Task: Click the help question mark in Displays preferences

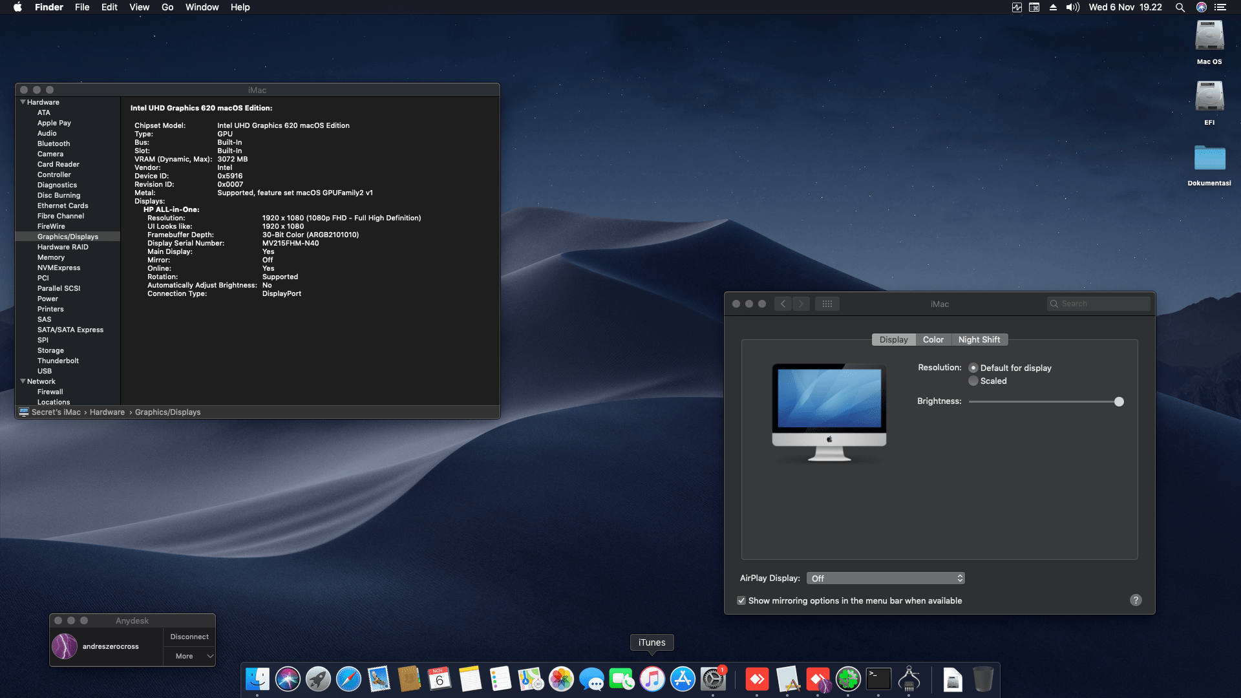Action: pos(1136,600)
